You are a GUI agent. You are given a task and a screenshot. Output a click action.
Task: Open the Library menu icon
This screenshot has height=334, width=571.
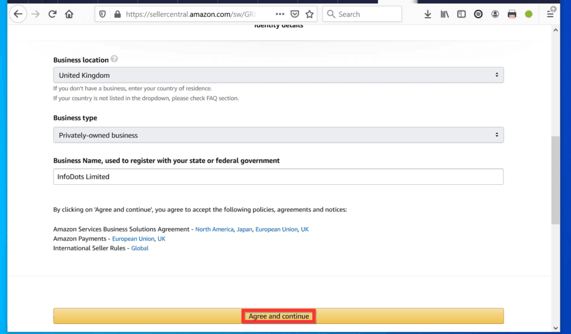click(444, 14)
